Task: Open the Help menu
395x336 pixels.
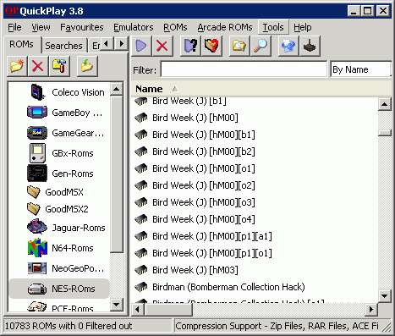Action: tap(303, 27)
